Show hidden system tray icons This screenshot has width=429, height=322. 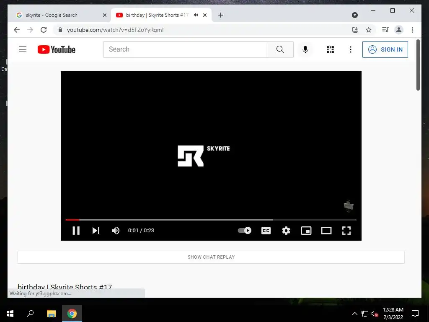(x=354, y=314)
